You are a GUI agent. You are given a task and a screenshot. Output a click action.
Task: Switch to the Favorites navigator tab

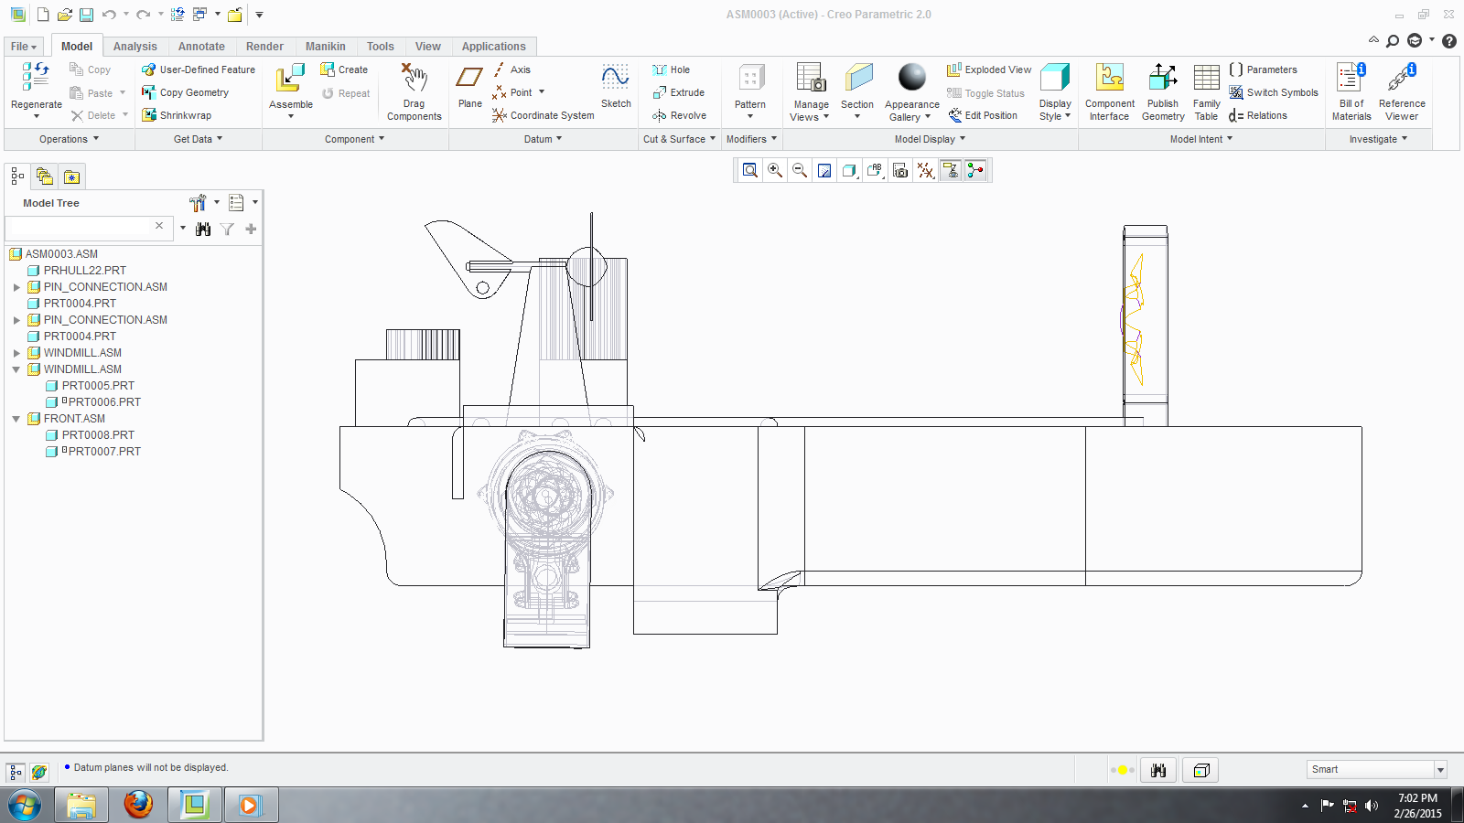[71, 176]
